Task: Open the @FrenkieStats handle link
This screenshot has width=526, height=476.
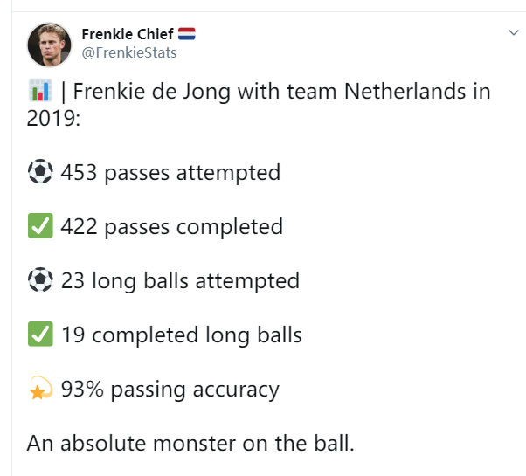Action: click(x=129, y=52)
